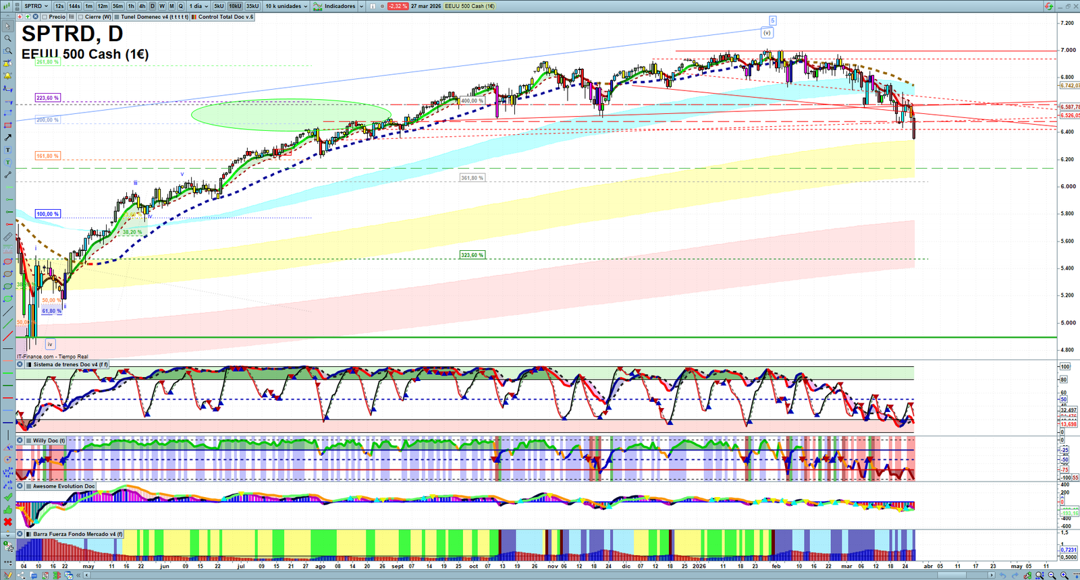Image resolution: width=1080 pixels, height=580 pixels.
Task: Open the SPTRD symbol dropdown
Action: 36,6
